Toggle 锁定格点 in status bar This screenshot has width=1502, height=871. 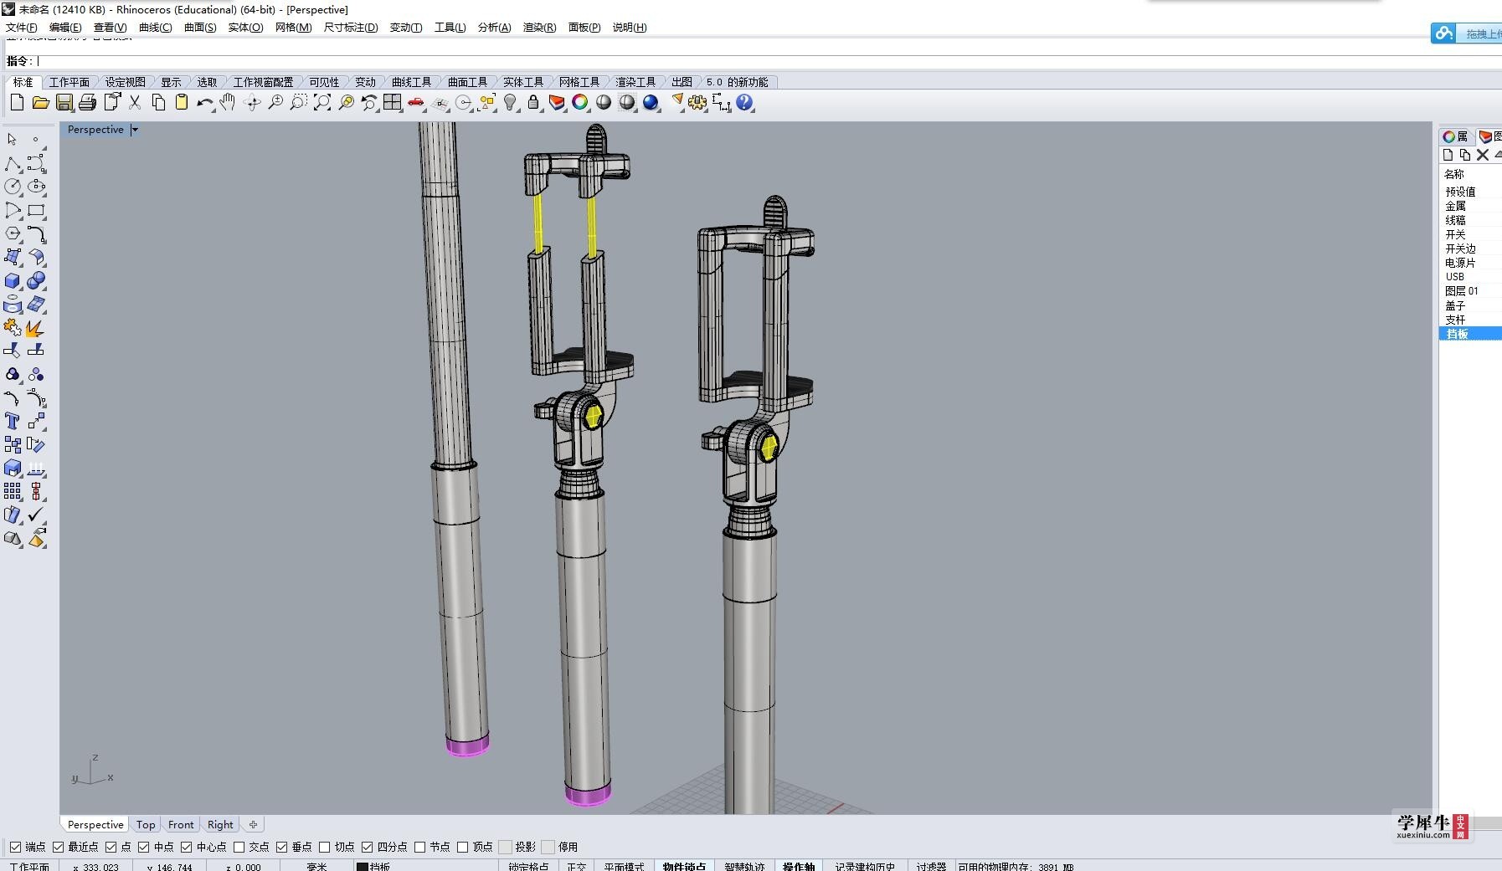[x=528, y=866]
